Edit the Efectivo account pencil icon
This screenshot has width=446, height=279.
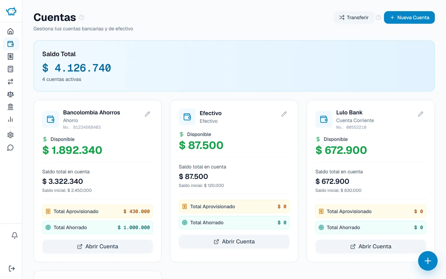click(x=284, y=114)
